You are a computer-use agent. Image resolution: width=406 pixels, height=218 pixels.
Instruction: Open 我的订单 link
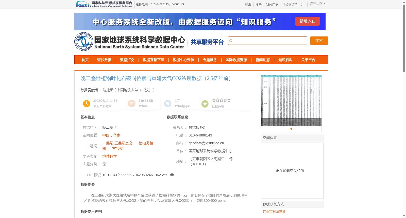pyautogui.click(x=272, y=5)
